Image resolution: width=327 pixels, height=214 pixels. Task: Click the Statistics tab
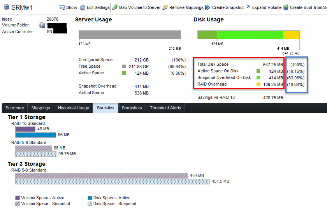[105, 108]
